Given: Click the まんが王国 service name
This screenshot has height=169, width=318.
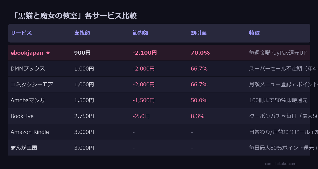Looking at the screenshot, I should 24,148.
